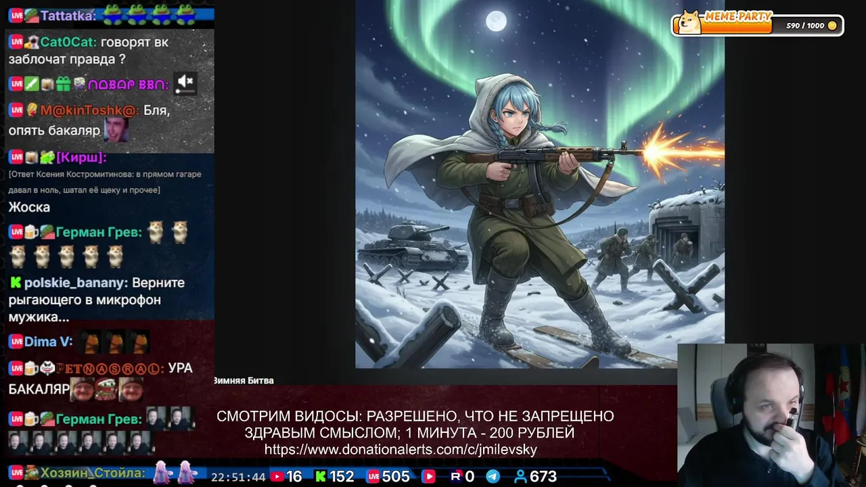Click the username Хозяин_Стойла in chat
Screen dimensions: 866x487
tap(93, 472)
